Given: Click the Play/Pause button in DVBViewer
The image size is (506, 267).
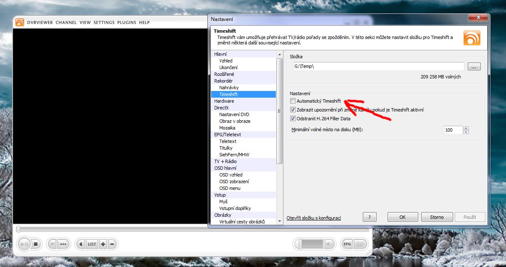Looking at the screenshot, I should [x=24, y=244].
